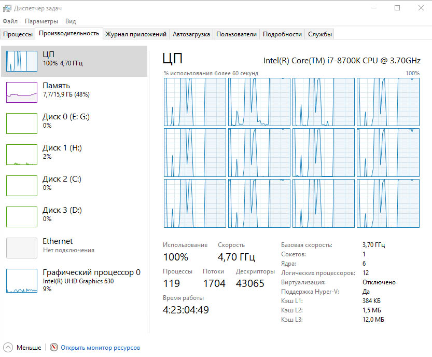Collapse details with Меньше arrow button
The width and height of the screenshot is (432, 357).
click(x=8, y=348)
